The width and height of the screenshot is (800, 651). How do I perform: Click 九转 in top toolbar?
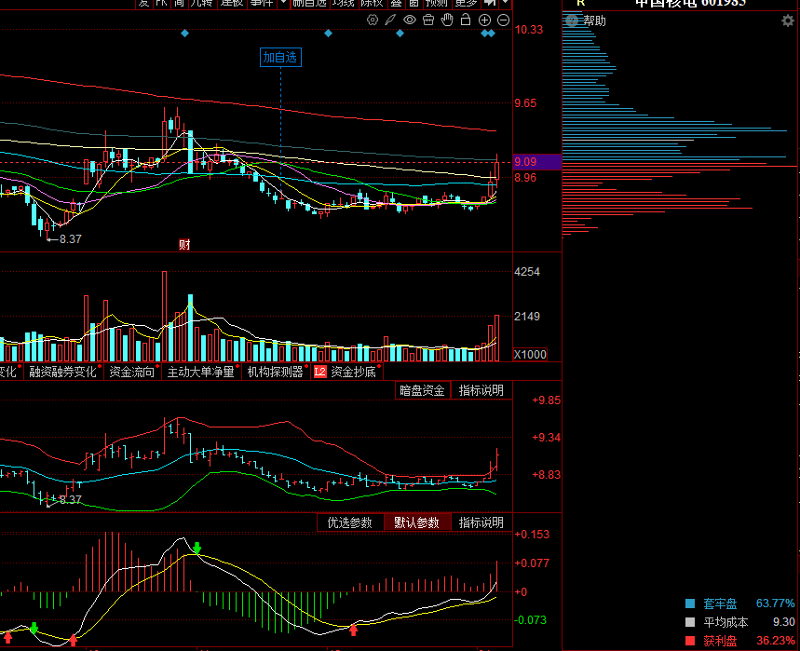tap(201, 4)
